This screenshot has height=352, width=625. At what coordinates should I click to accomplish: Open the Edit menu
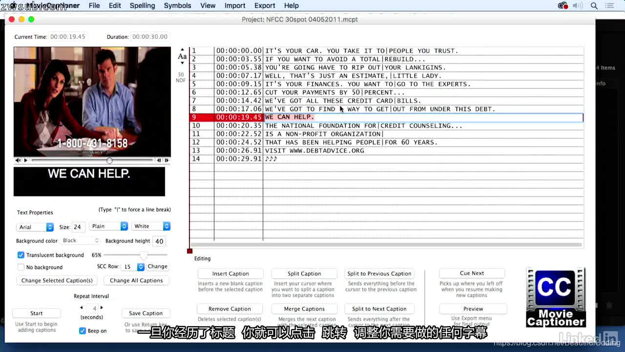115,6
